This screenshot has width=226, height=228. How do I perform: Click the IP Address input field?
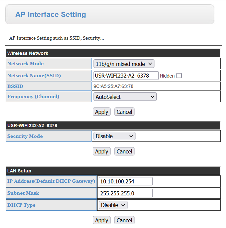point(126,181)
